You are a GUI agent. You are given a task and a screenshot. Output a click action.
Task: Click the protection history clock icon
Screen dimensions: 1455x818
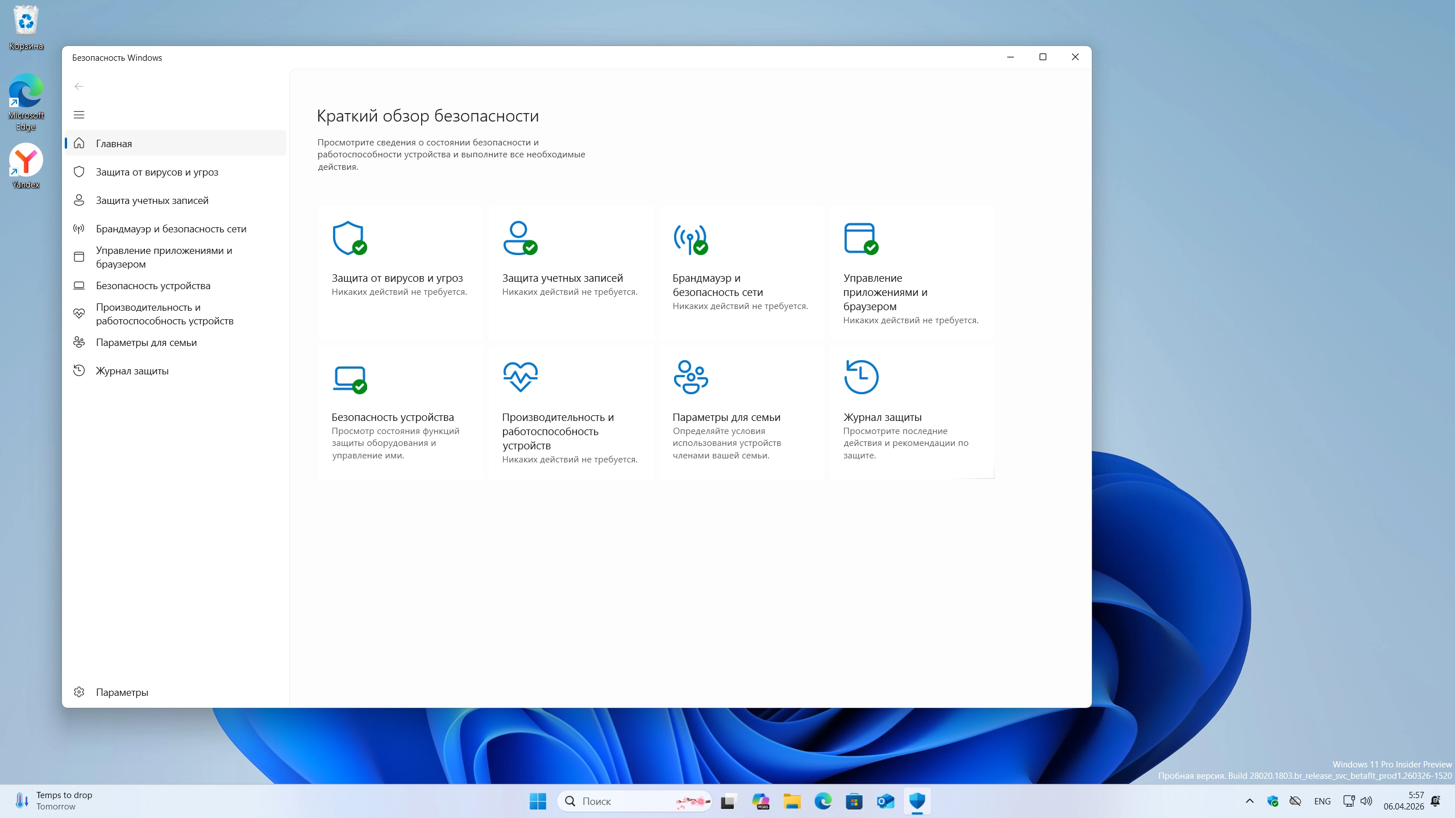(860, 377)
